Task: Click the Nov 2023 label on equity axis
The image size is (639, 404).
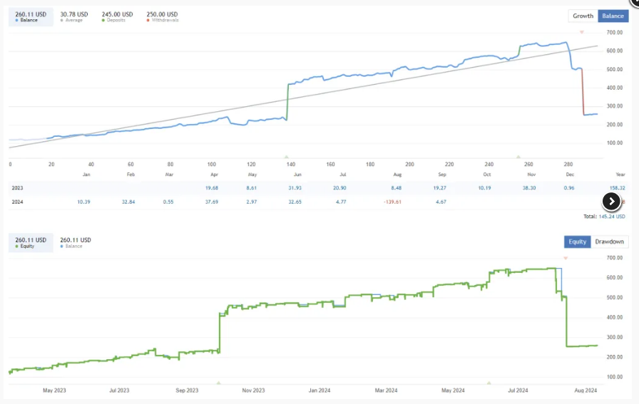Action: [x=253, y=390]
